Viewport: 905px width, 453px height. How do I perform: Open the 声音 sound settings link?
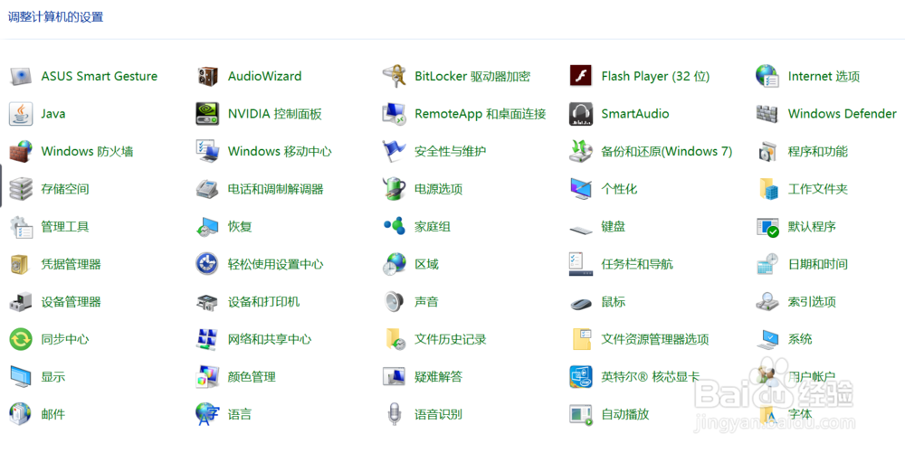426,301
